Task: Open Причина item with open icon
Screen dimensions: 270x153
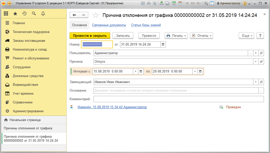Action: click(x=261, y=62)
